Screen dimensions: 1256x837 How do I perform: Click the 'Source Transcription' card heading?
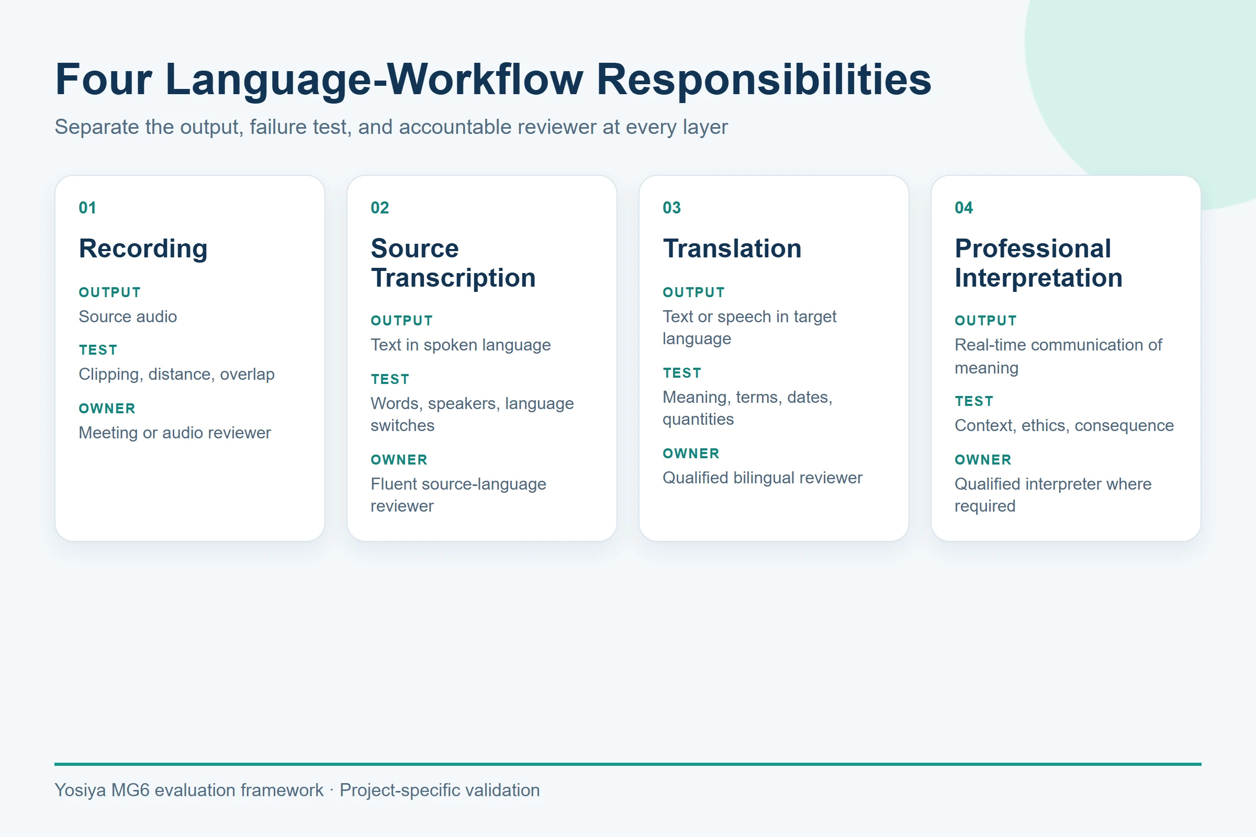[453, 263]
